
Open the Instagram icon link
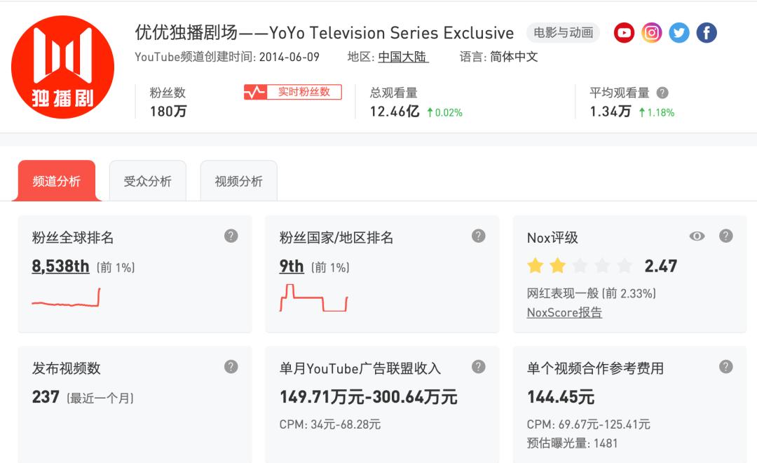point(652,32)
